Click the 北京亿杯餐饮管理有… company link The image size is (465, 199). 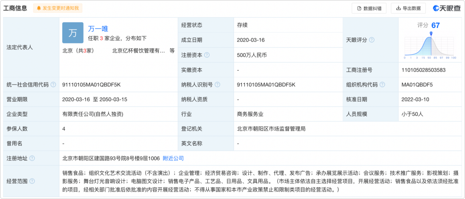(x=138, y=50)
